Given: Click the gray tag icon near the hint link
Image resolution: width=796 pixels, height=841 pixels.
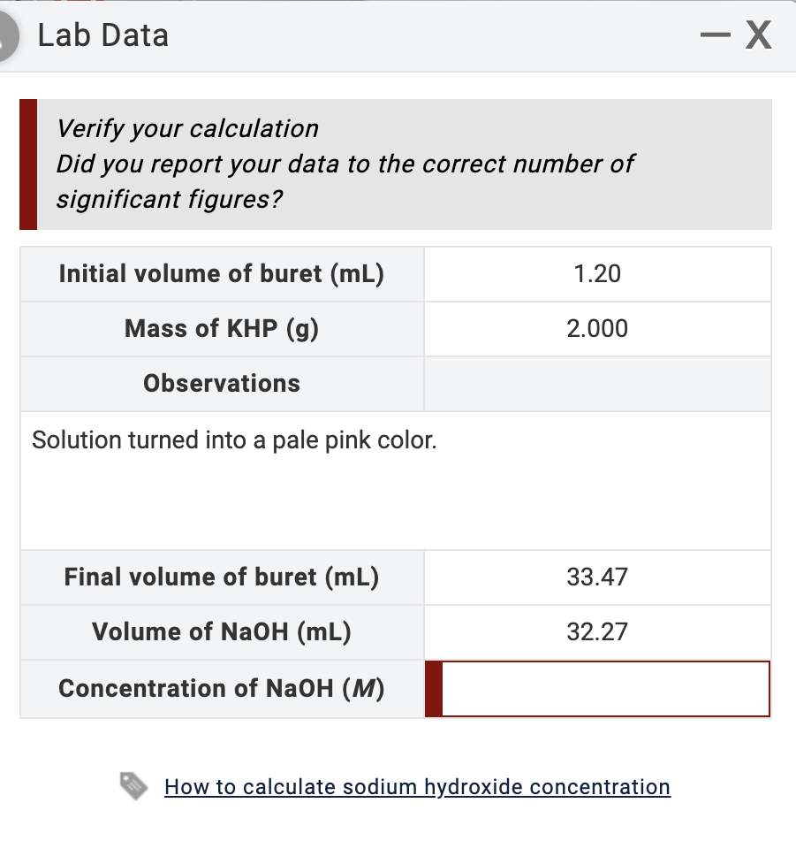Looking at the screenshot, I should click(133, 785).
